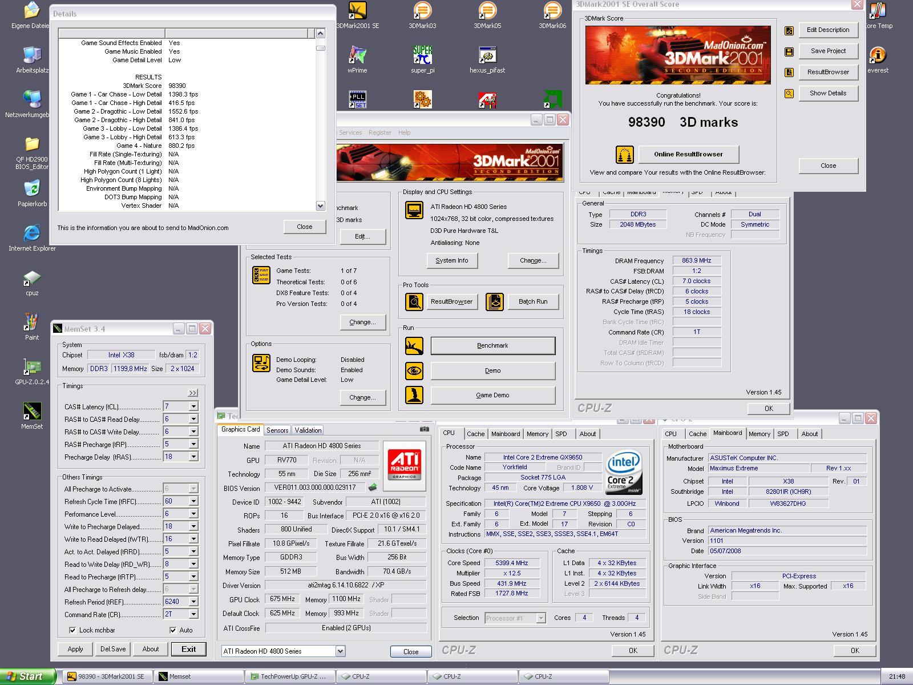Open the Refresh Cycle Time (tRFC) dropdown
Image resolution: width=913 pixels, height=685 pixels.
[193, 501]
